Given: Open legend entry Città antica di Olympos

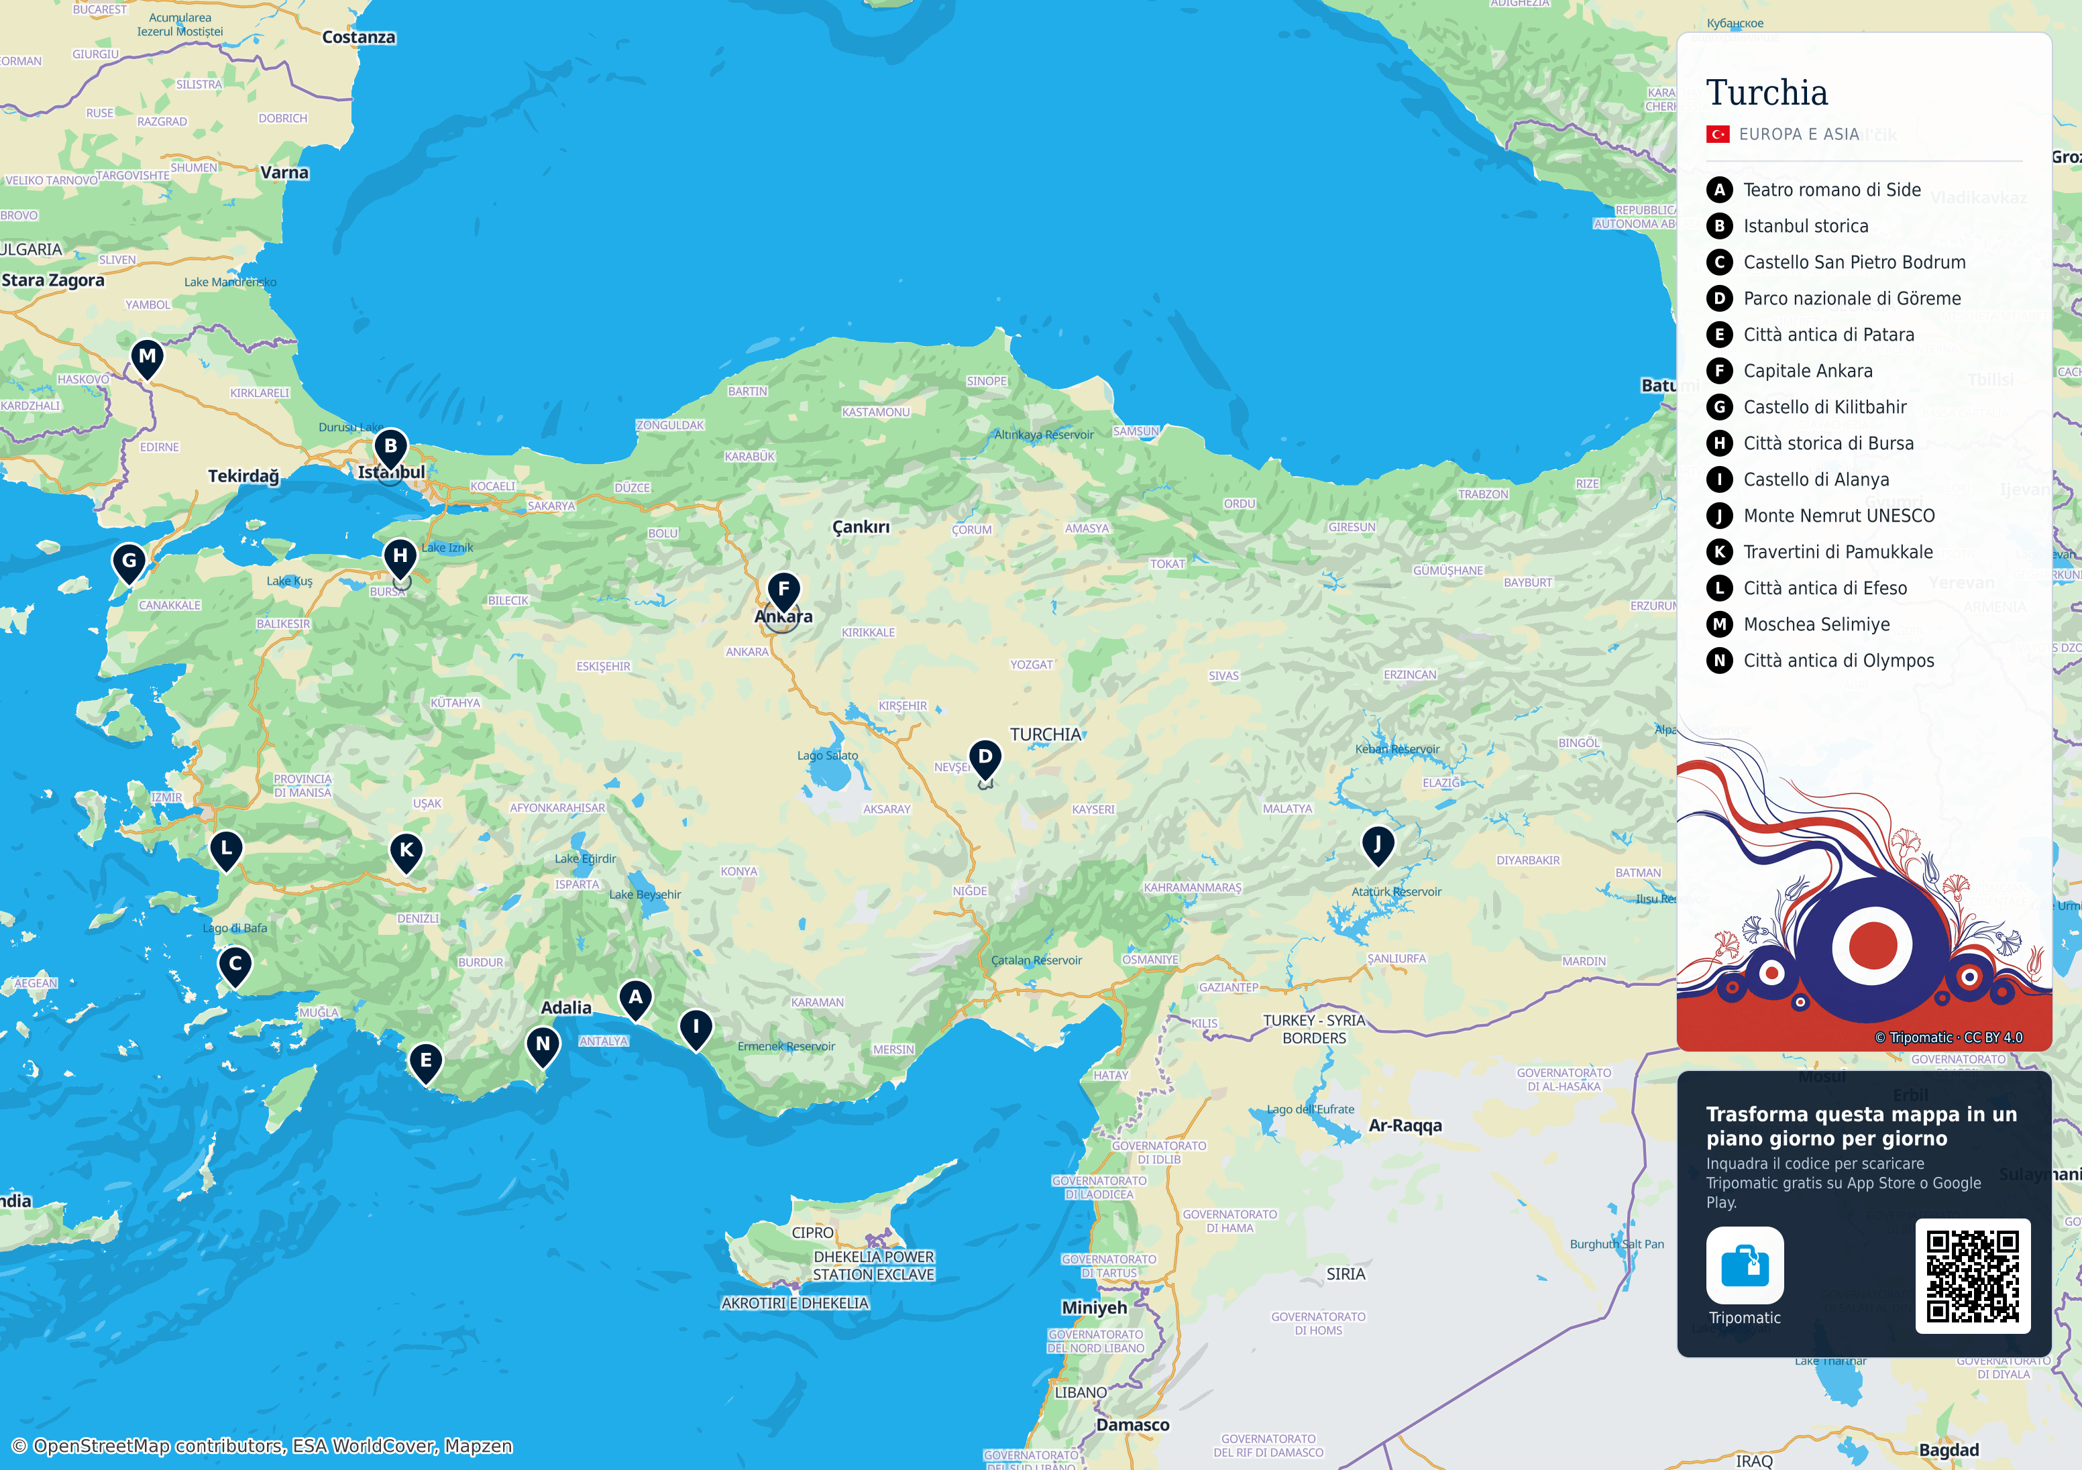Looking at the screenshot, I should [x=1821, y=660].
